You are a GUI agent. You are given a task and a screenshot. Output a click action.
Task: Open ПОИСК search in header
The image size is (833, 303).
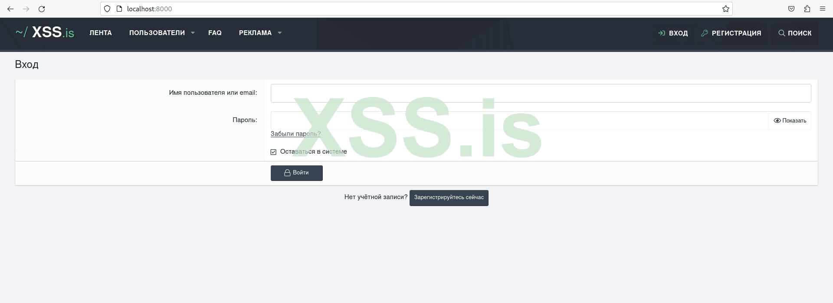click(x=795, y=33)
